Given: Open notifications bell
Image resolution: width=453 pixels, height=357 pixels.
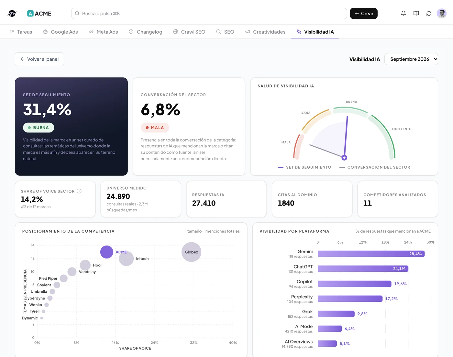Looking at the screenshot, I should [403, 14].
